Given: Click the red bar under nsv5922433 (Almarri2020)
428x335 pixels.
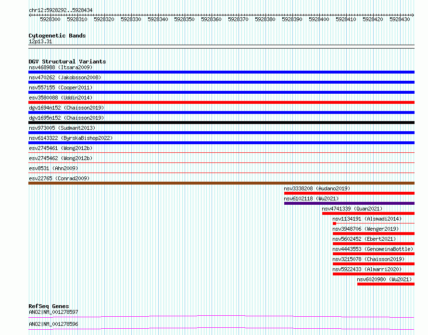Looking at the screenshot, I should click(374, 274).
